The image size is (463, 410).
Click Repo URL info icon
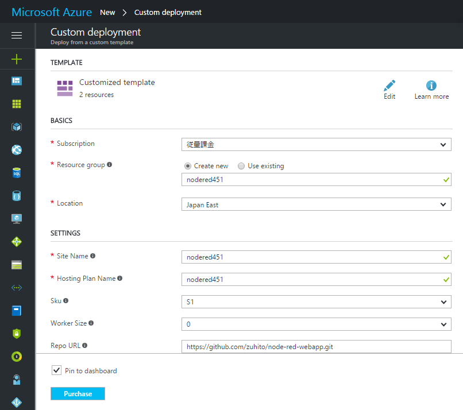(x=85, y=345)
